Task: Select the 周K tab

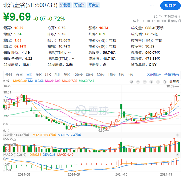Action: pyautogui.click(x=39, y=75)
